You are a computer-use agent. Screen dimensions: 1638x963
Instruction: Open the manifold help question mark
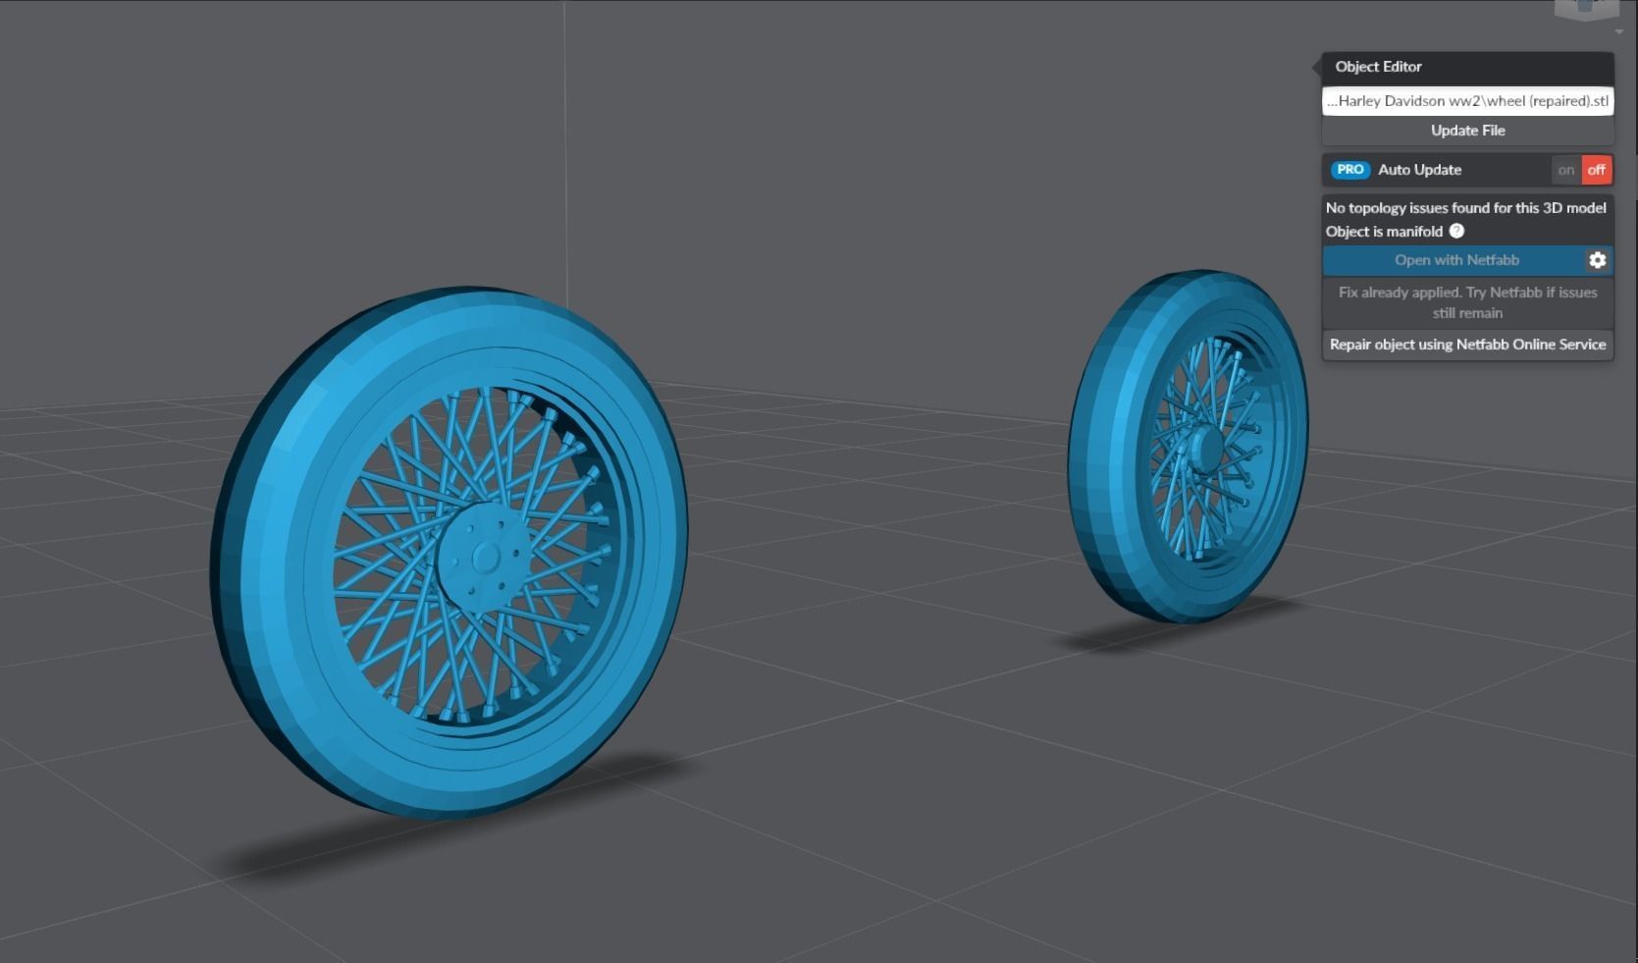[1456, 231]
